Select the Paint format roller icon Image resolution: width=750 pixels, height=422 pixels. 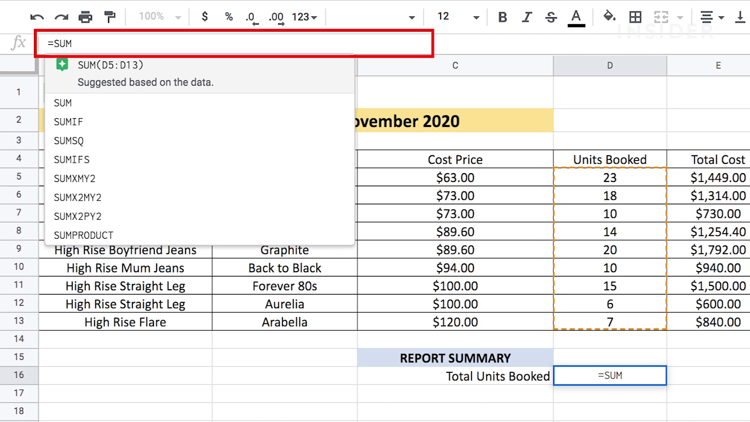110,17
